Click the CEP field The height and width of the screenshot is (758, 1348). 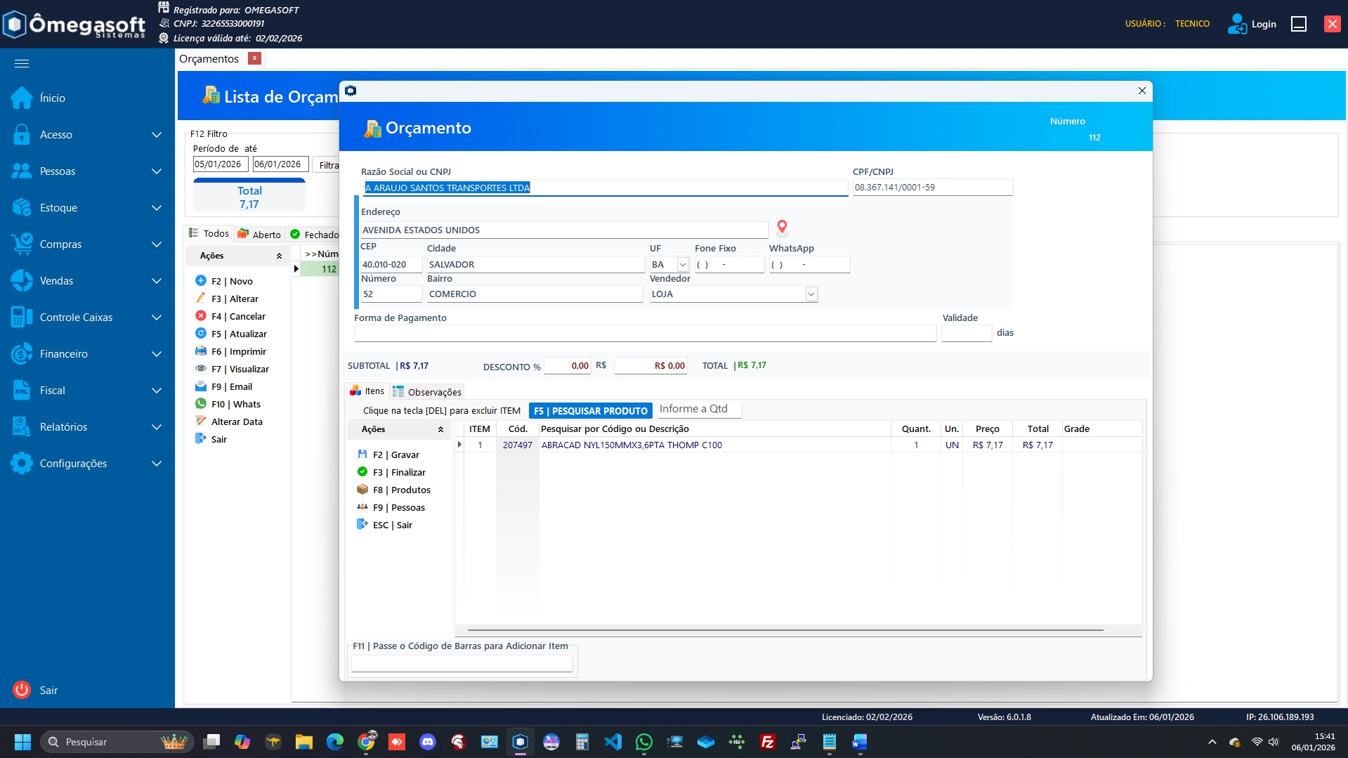[391, 265]
